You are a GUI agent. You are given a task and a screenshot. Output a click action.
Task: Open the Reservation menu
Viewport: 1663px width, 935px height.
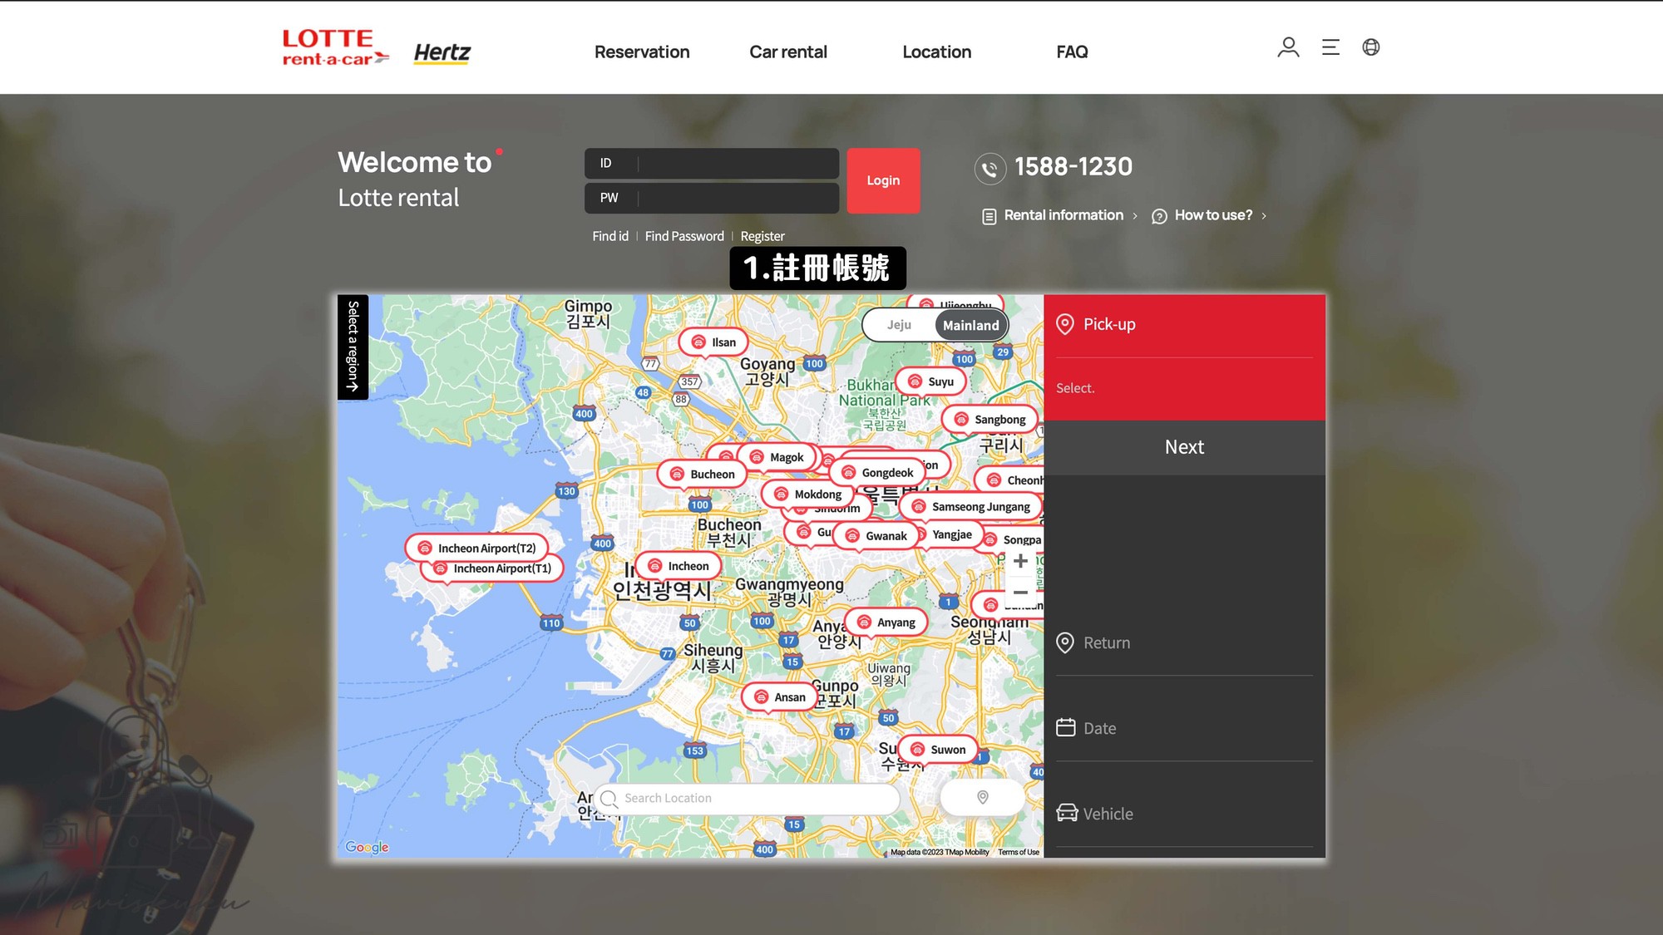click(x=642, y=52)
